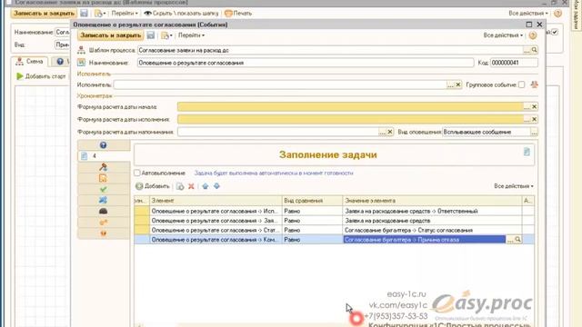This screenshot has height=327, width=582.
Task: Click the ellipsis button in Шаблон процесса field
Action: (527, 50)
